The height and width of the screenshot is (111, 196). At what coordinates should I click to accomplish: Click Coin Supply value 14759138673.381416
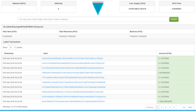pyautogui.click(x=137, y=9)
